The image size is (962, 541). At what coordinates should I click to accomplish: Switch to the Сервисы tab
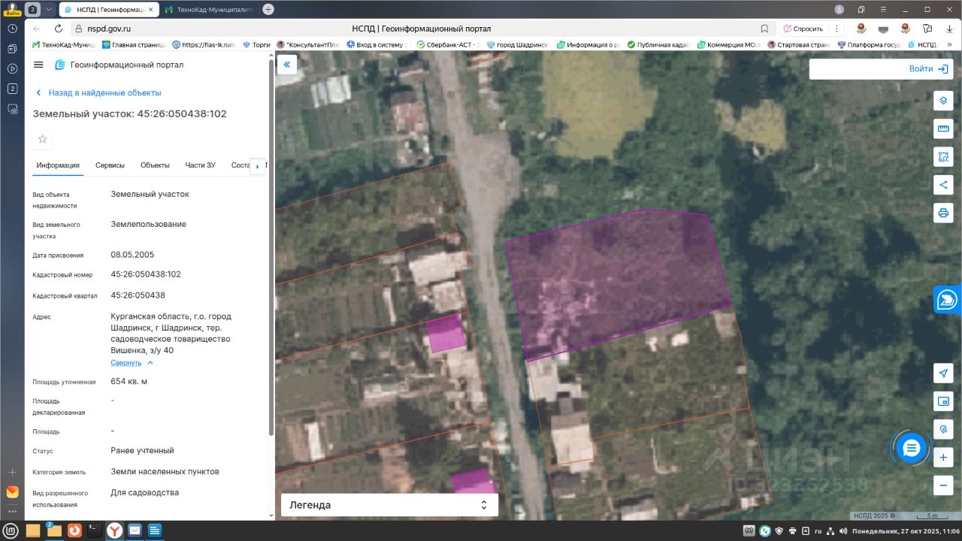(x=110, y=165)
